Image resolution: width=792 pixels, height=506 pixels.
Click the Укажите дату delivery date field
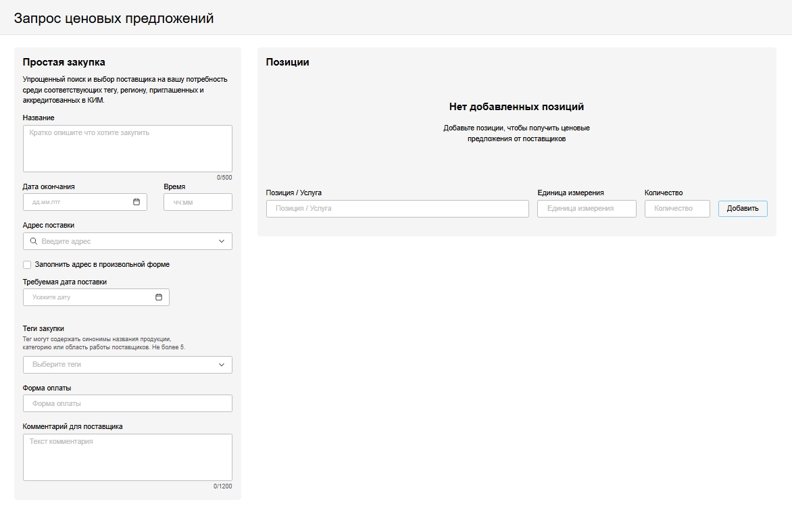(88, 297)
